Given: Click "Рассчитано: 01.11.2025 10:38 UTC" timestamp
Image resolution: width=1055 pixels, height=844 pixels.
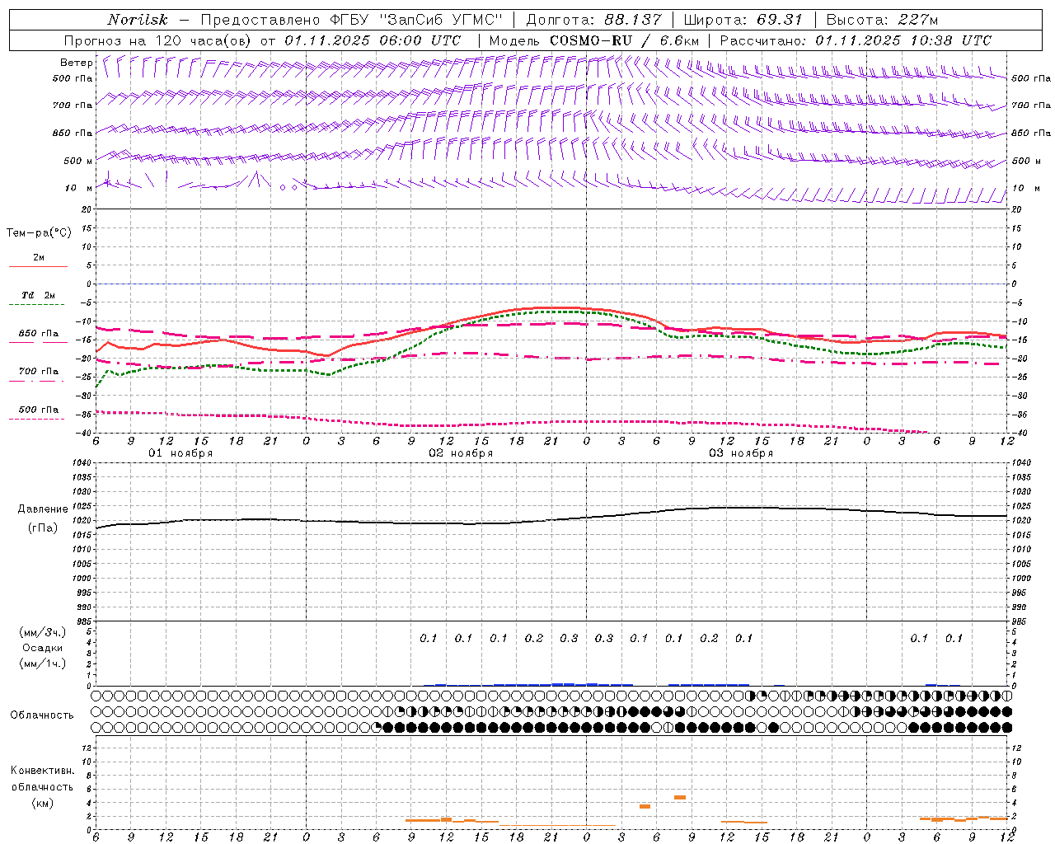Looking at the screenshot, I should click(x=856, y=40).
